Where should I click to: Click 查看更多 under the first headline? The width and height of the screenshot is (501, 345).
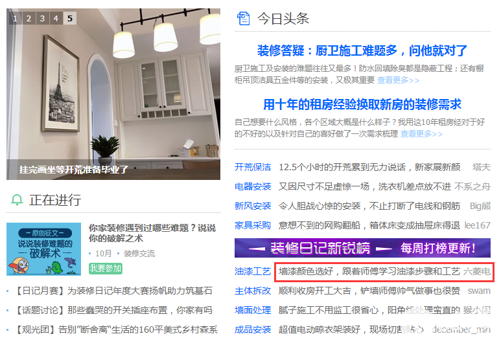tap(398, 80)
